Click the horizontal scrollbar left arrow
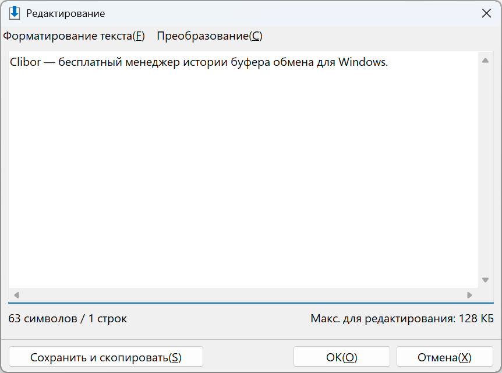 [x=17, y=295]
